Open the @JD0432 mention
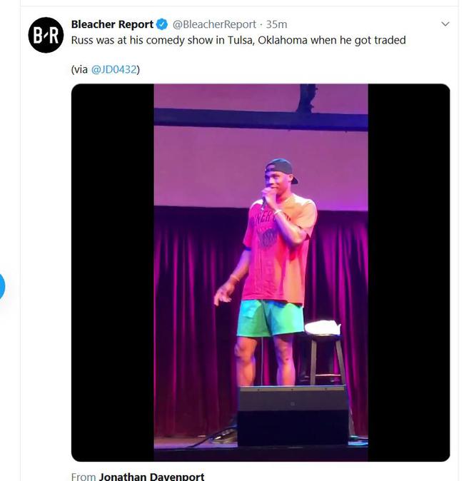Screen dimensions: 464x481 114,69
